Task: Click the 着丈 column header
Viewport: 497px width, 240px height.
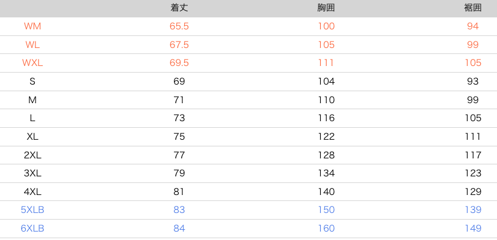Action: (179, 8)
